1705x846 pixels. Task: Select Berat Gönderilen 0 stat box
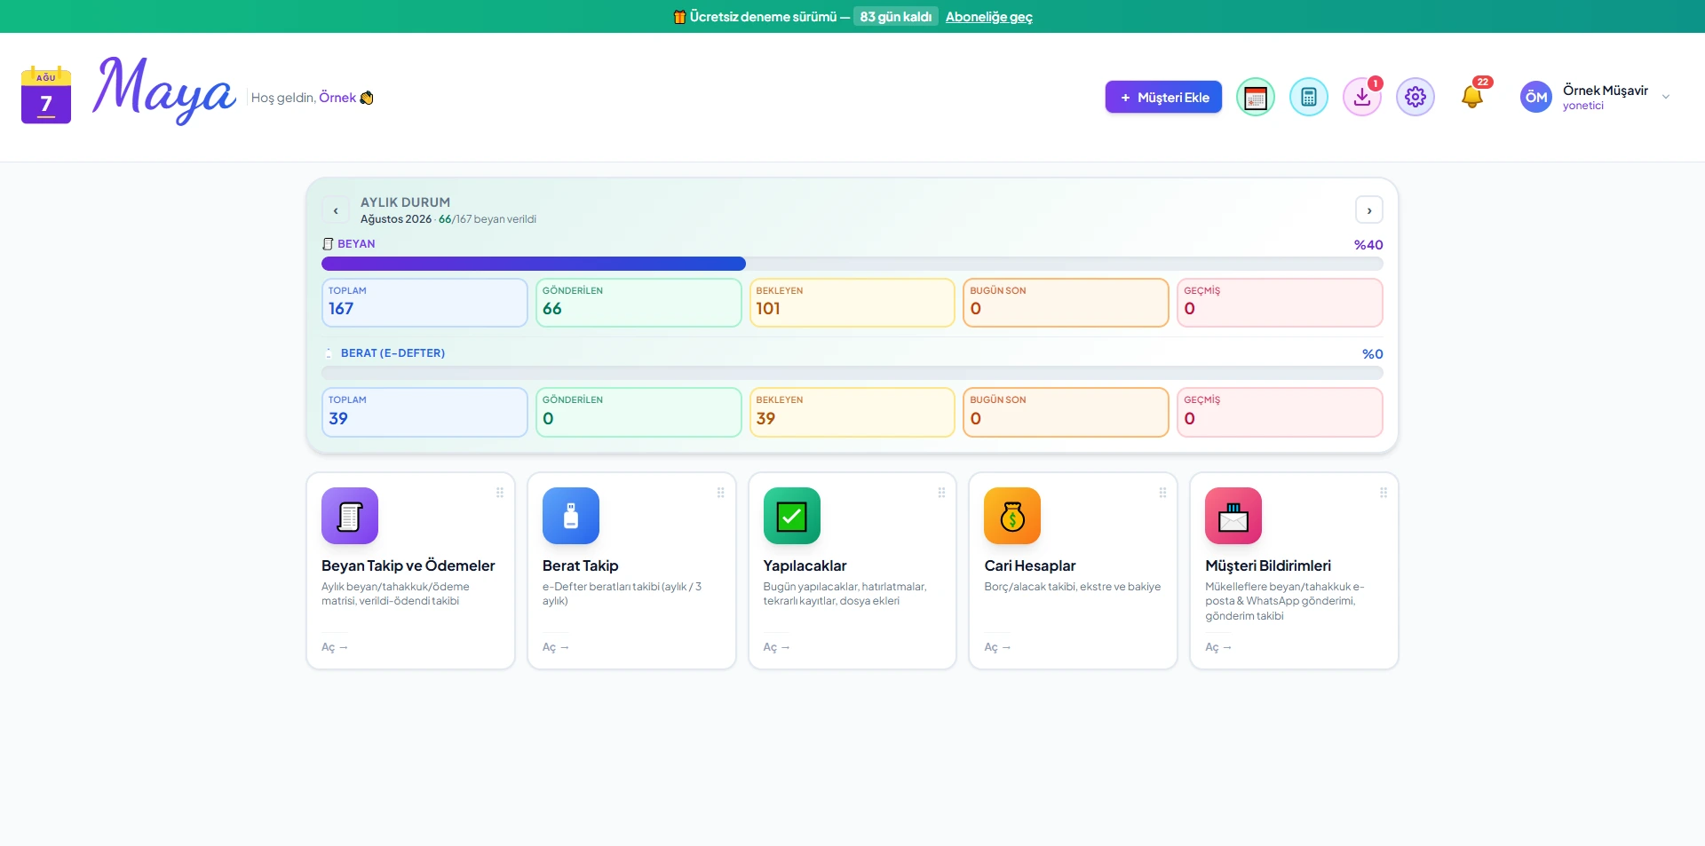tap(638, 412)
